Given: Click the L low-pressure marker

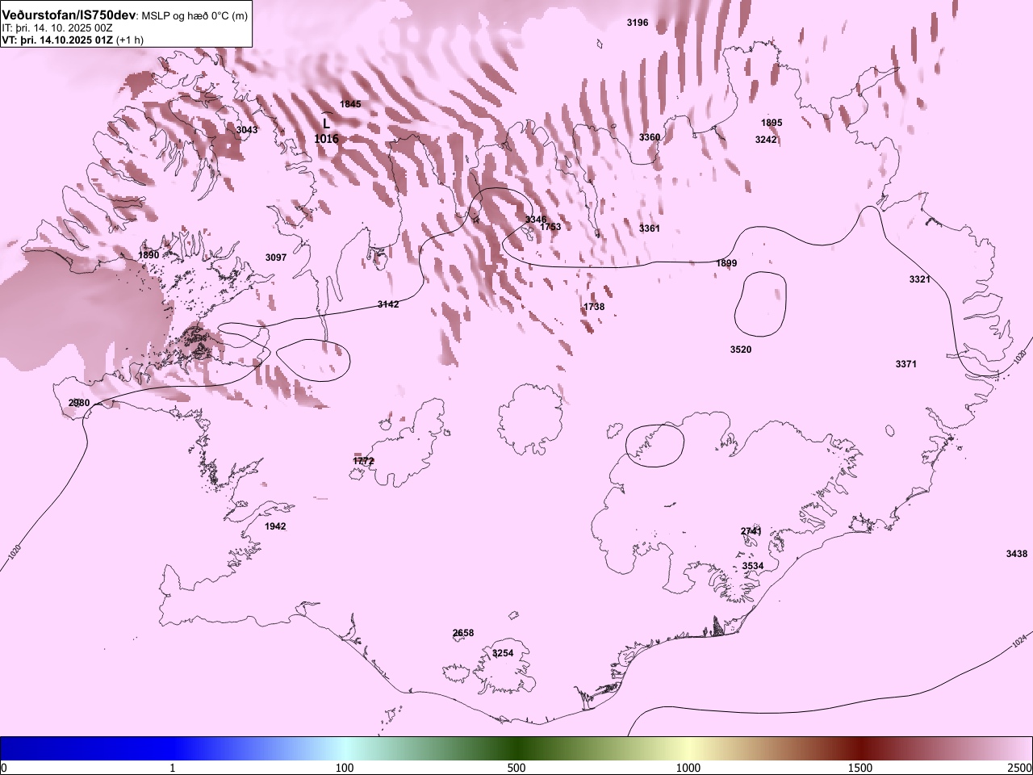Looking at the screenshot, I should click(x=326, y=124).
